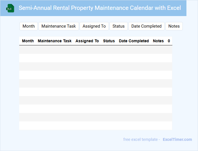Click the 0 column header in table
The height and width of the screenshot is (151, 198).
click(x=169, y=41)
